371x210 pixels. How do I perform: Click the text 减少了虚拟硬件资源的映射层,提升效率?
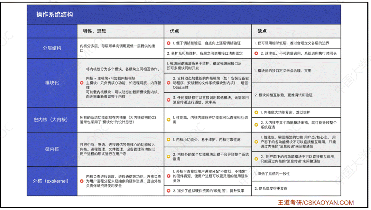point(208,191)
